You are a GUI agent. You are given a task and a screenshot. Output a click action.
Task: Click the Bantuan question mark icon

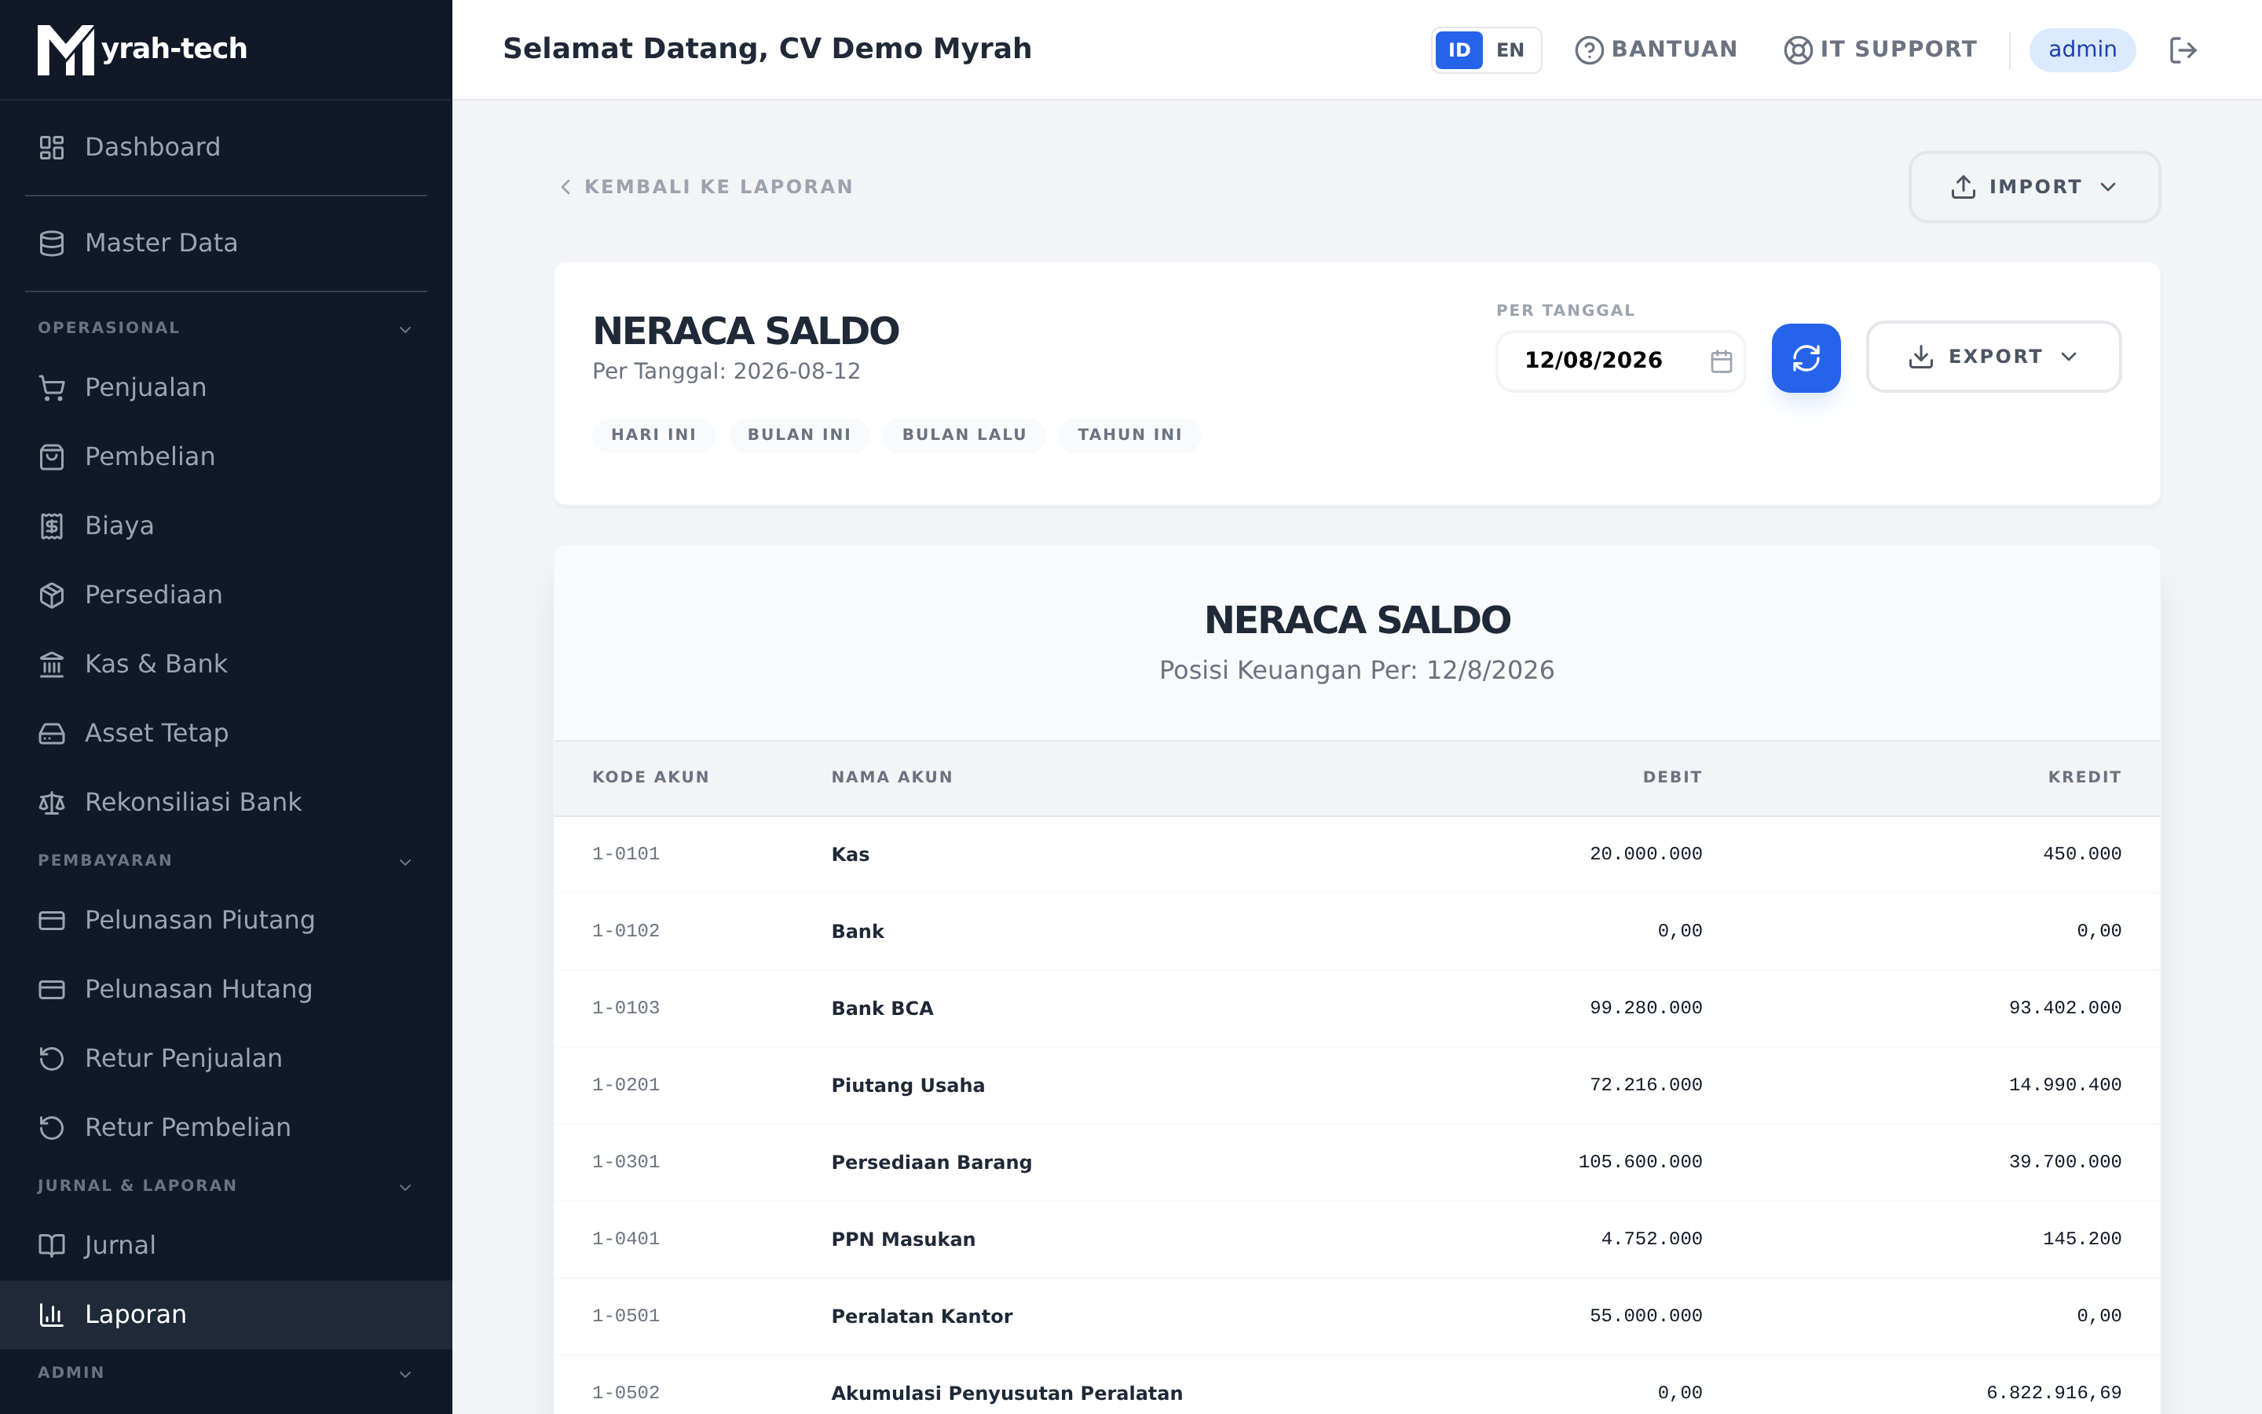pyautogui.click(x=1589, y=50)
